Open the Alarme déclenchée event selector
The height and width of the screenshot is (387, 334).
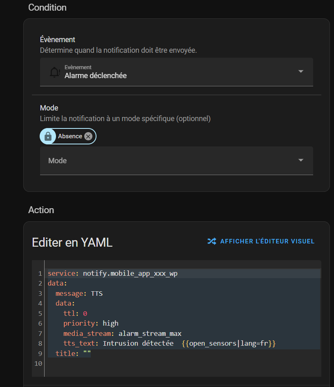tap(177, 72)
